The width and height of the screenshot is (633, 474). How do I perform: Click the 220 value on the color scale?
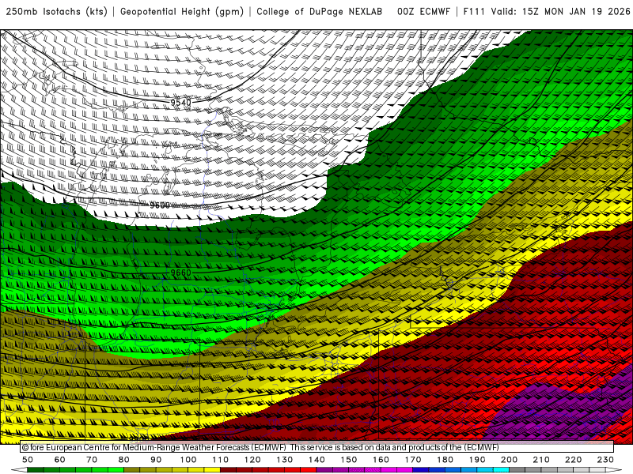pos(573,460)
